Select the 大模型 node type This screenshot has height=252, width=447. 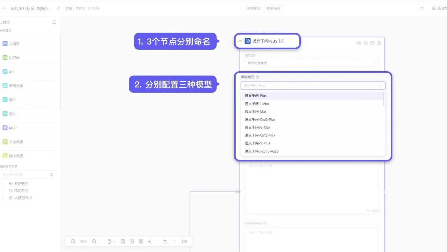click(x=28, y=44)
